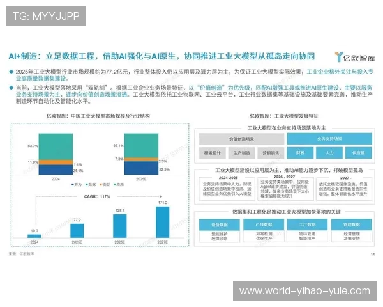This screenshot has width=383, height=307.
Task: Click the 管理数据 header box
Action: click(352, 224)
